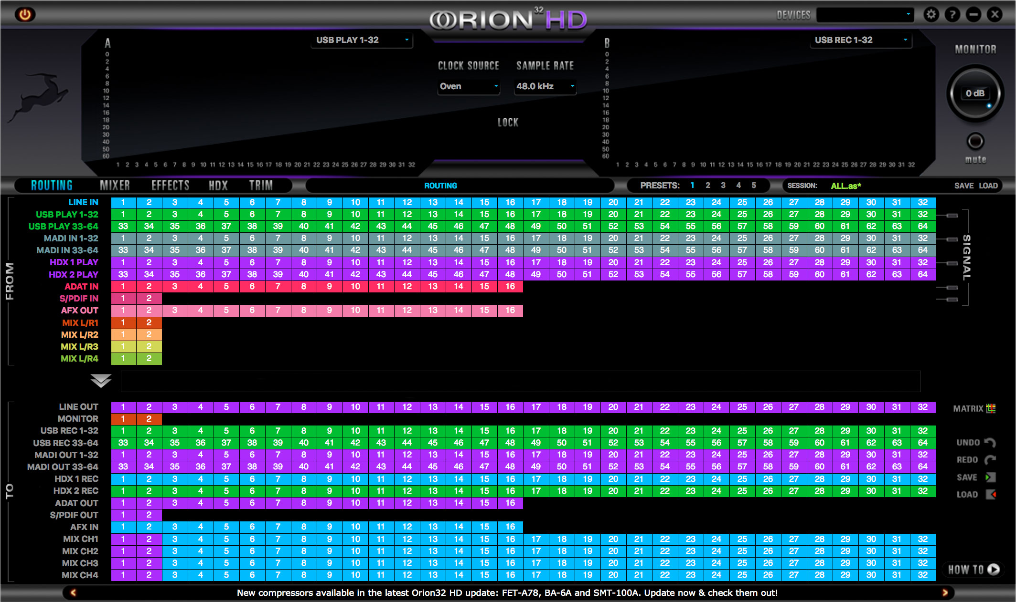Switch to the ROUTING tab
Viewport: 1016px width, 602px height.
(52, 186)
